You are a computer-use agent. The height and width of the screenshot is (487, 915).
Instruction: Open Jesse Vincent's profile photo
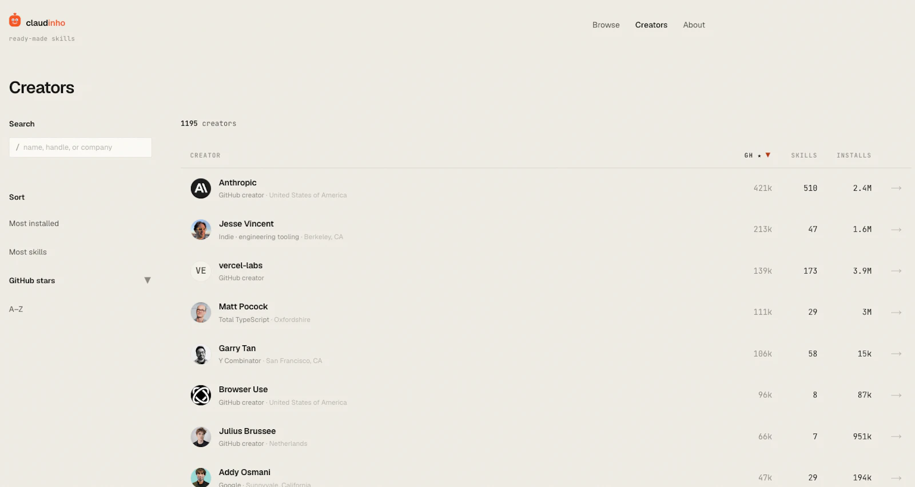coord(201,229)
